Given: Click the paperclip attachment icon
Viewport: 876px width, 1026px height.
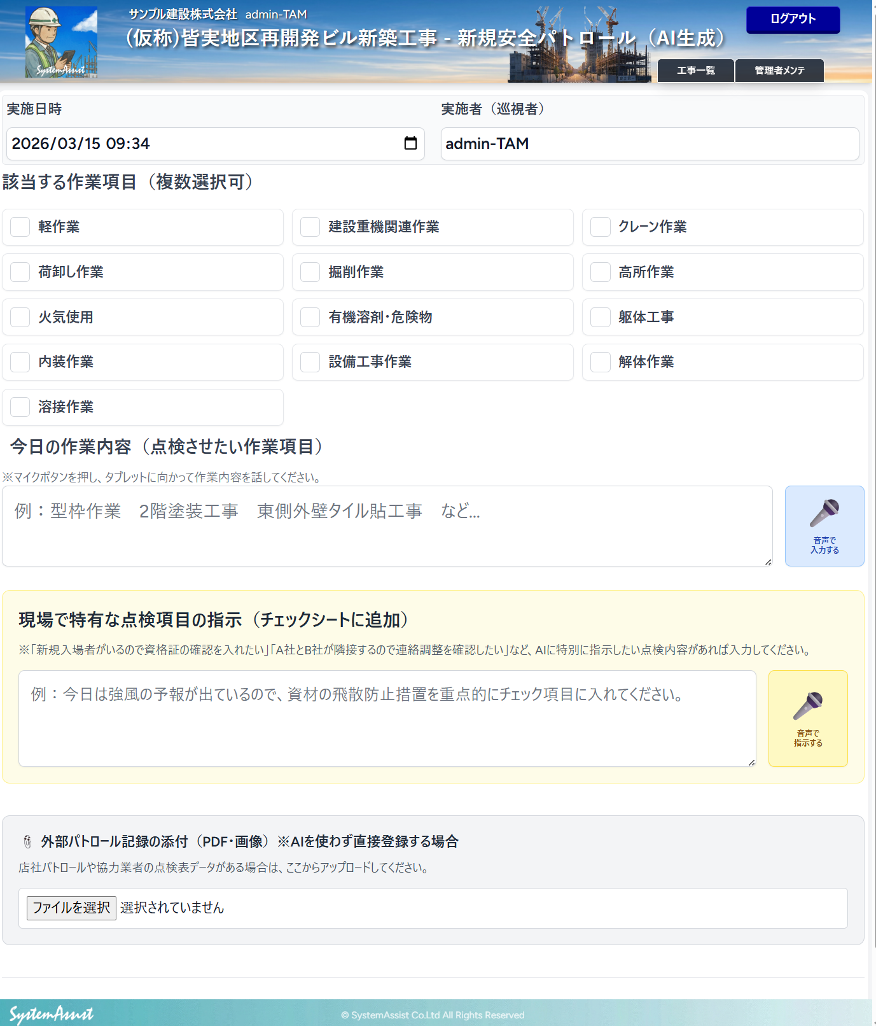Looking at the screenshot, I should pos(27,841).
